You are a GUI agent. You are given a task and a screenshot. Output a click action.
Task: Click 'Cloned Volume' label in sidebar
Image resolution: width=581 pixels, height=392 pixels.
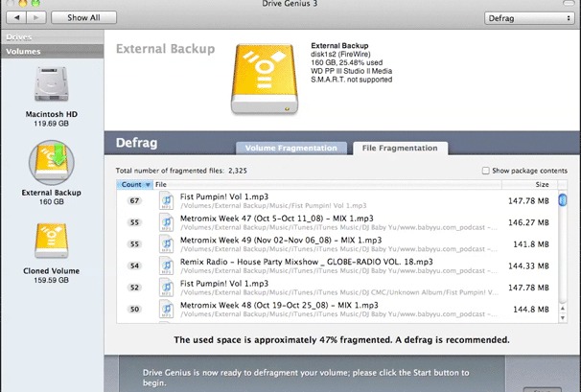coord(52,271)
